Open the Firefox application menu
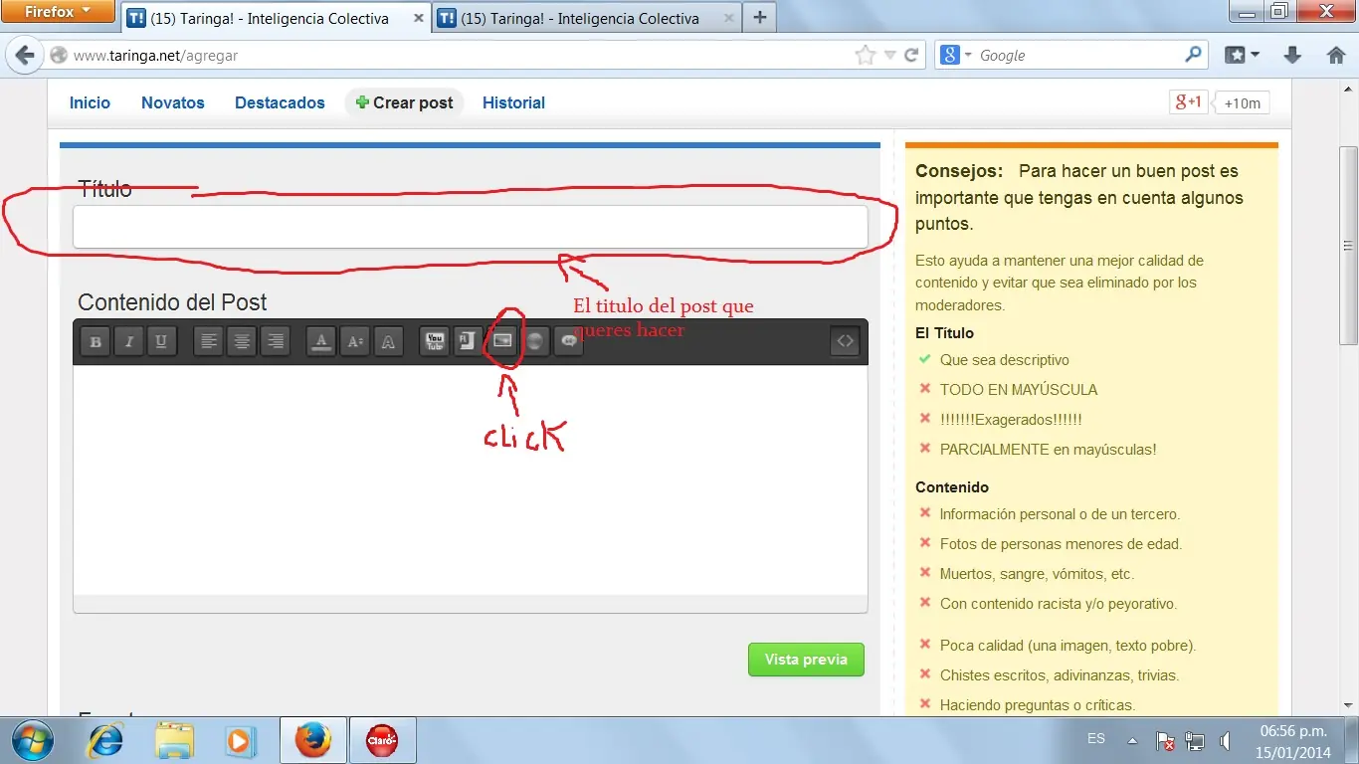 pyautogui.click(x=58, y=12)
